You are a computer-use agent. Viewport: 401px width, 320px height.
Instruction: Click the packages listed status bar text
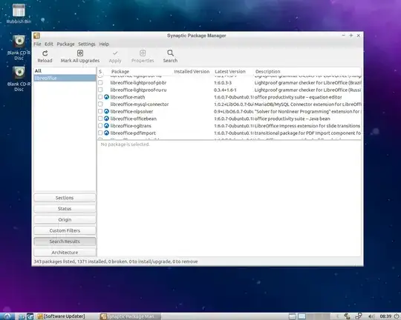point(116,261)
